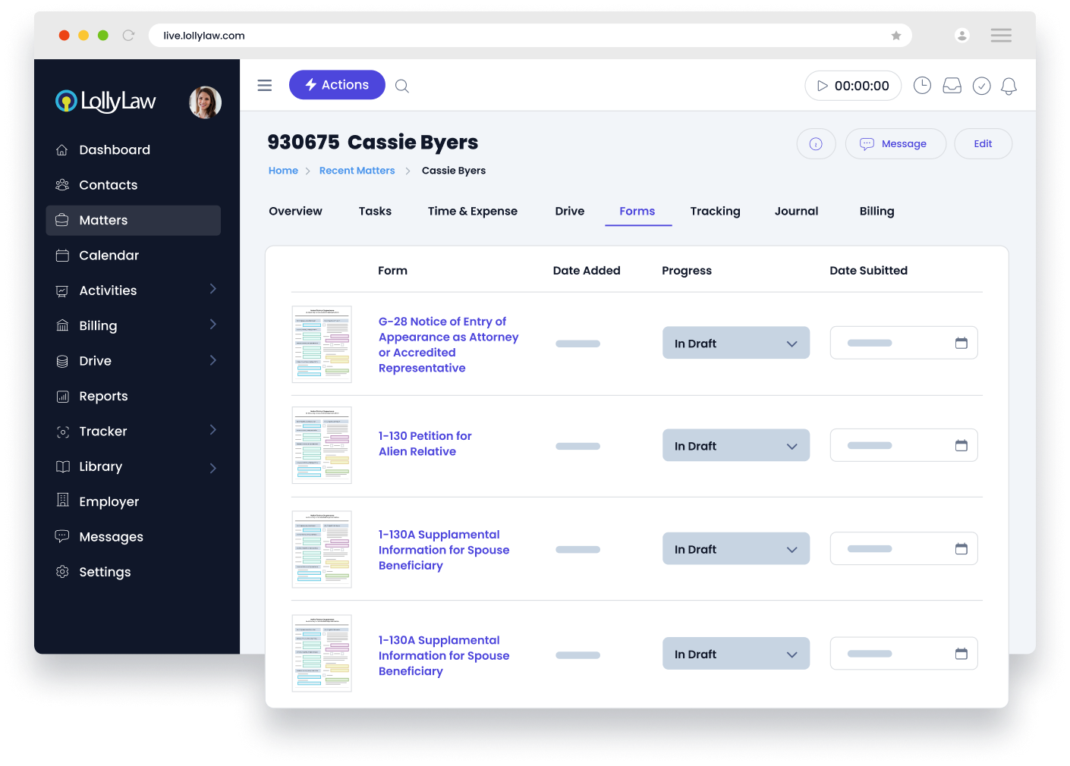The height and width of the screenshot is (766, 1070).
Task: Click the matter info icon button
Action: (x=816, y=144)
